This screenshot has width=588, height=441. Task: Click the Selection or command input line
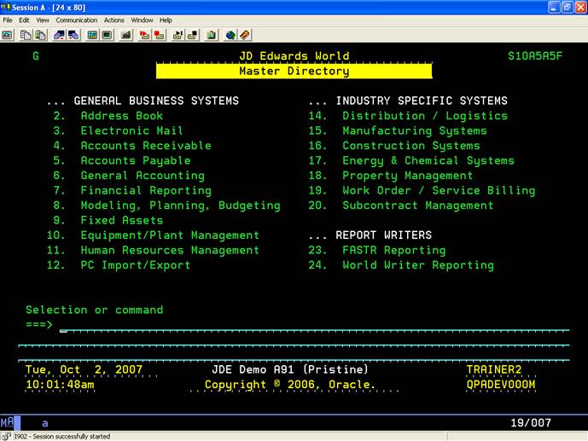click(314, 325)
